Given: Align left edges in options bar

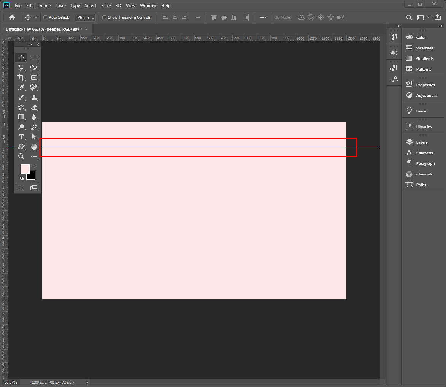Looking at the screenshot, I should [x=165, y=17].
